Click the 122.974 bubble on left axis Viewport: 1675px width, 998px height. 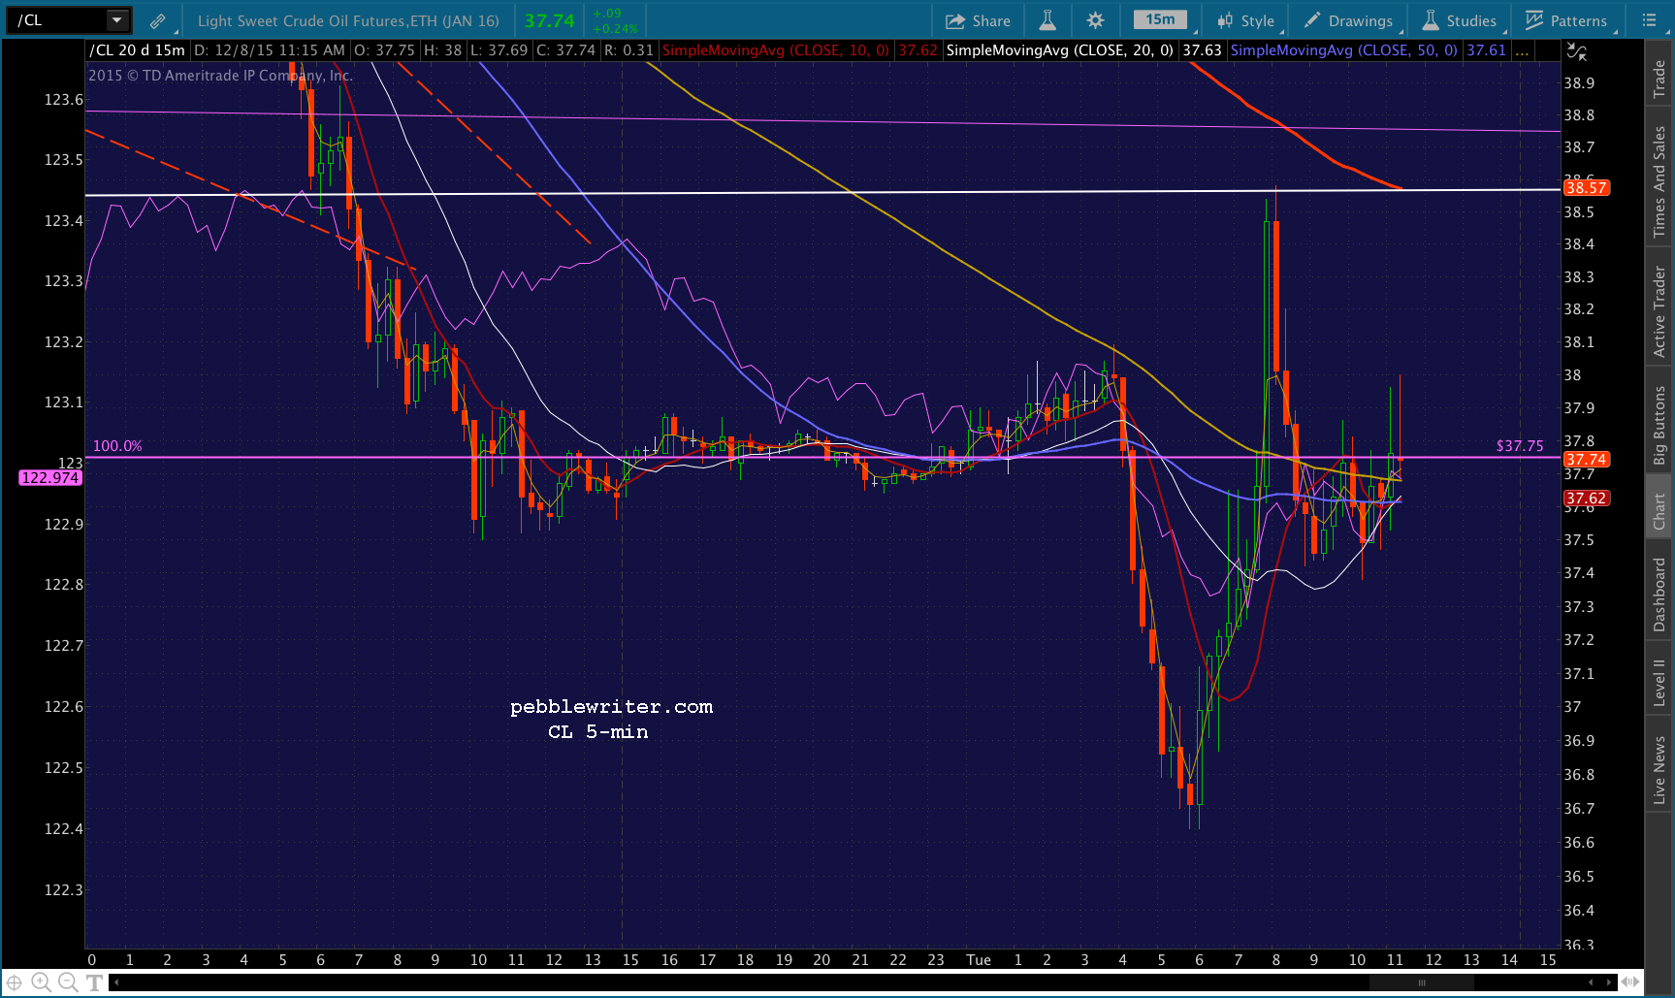tap(50, 477)
